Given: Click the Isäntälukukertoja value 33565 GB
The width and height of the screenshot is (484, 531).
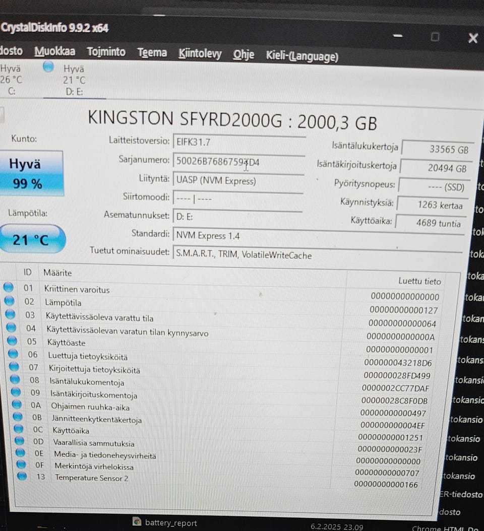Looking at the screenshot, I should (438, 149).
